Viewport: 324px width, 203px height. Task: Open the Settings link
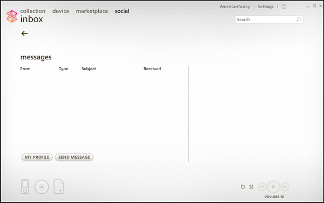(x=266, y=6)
